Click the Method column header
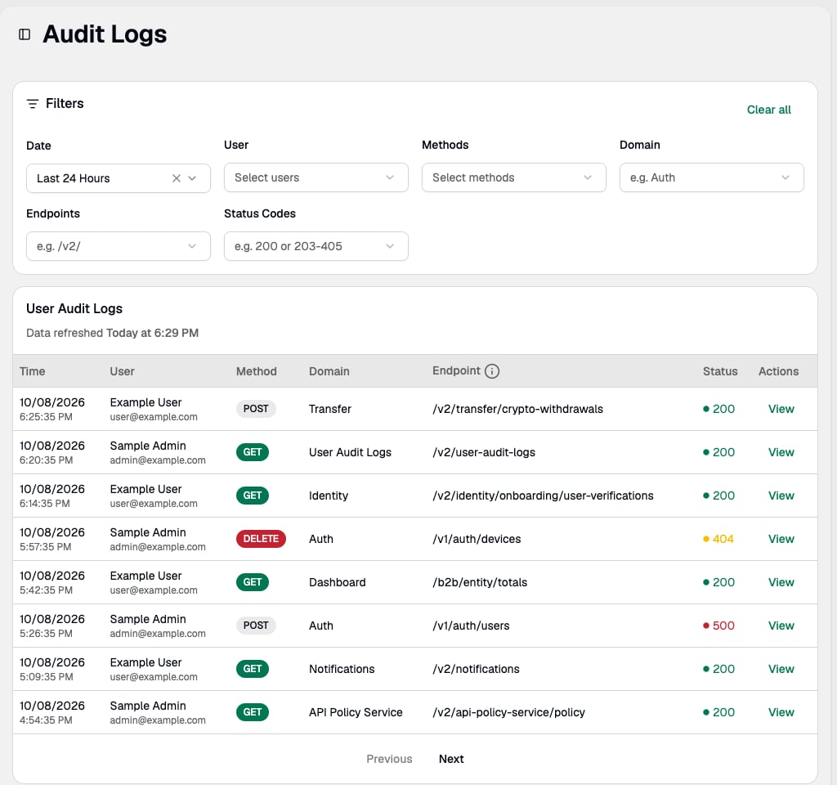Image resolution: width=837 pixels, height=785 pixels. [x=256, y=371]
